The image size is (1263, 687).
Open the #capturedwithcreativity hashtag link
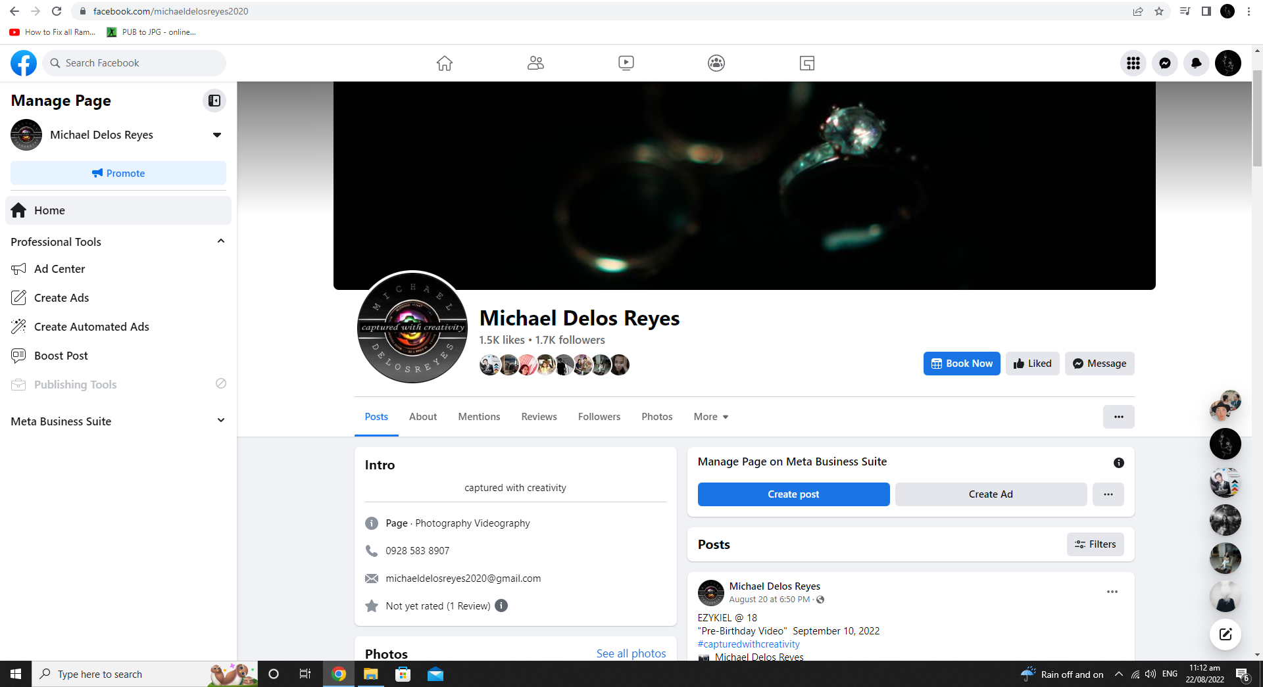749,644
